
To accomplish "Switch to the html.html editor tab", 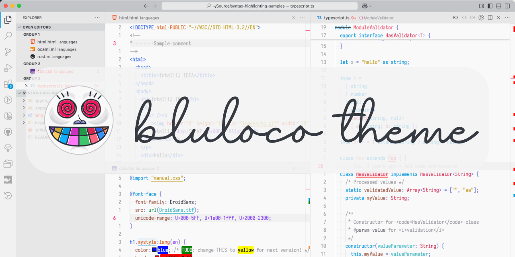I will tap(135, 18).
